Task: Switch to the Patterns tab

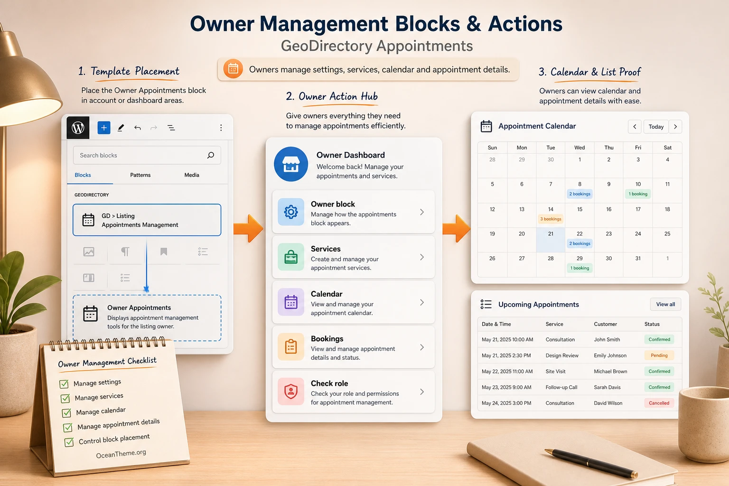Action: tap(140, 175)
